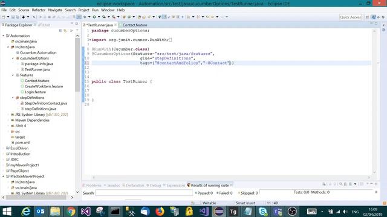This screenshot has width=387, height=217.
Task: Click the Run External Tools icon
Action: (x=114, y=17)
